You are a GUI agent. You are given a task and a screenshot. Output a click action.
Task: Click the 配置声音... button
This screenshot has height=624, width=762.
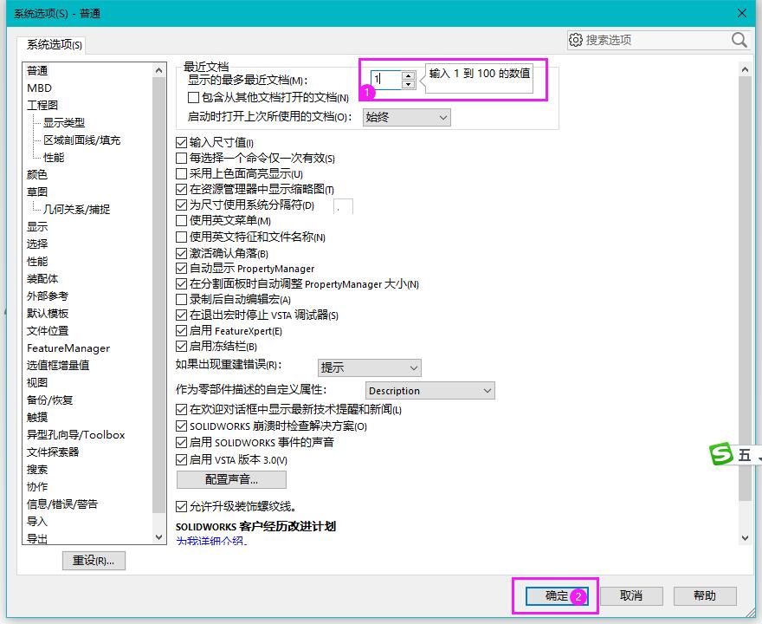[231, 479]
